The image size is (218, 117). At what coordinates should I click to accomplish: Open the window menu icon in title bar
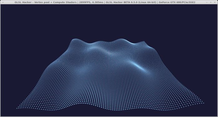point(3,2)
